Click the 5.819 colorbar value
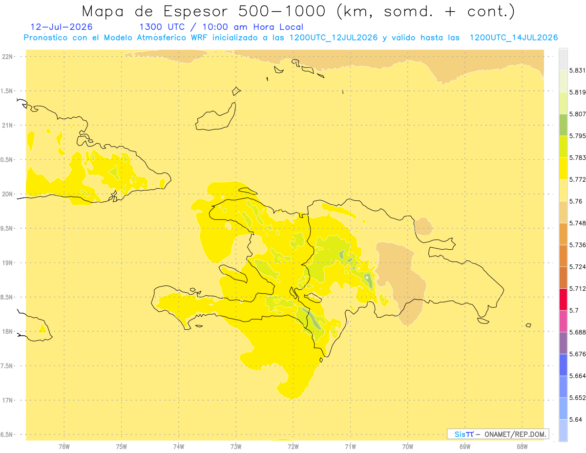Viewport: 586px width, 453px height. 577,92
